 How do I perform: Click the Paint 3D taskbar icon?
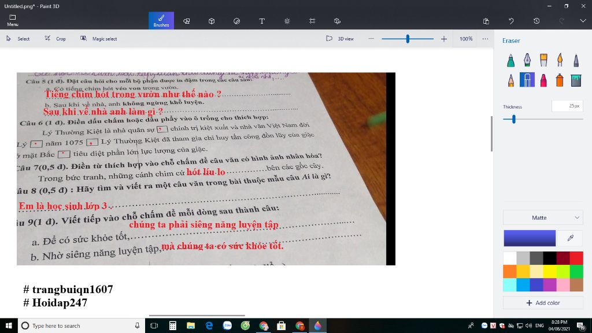point(317,325)
